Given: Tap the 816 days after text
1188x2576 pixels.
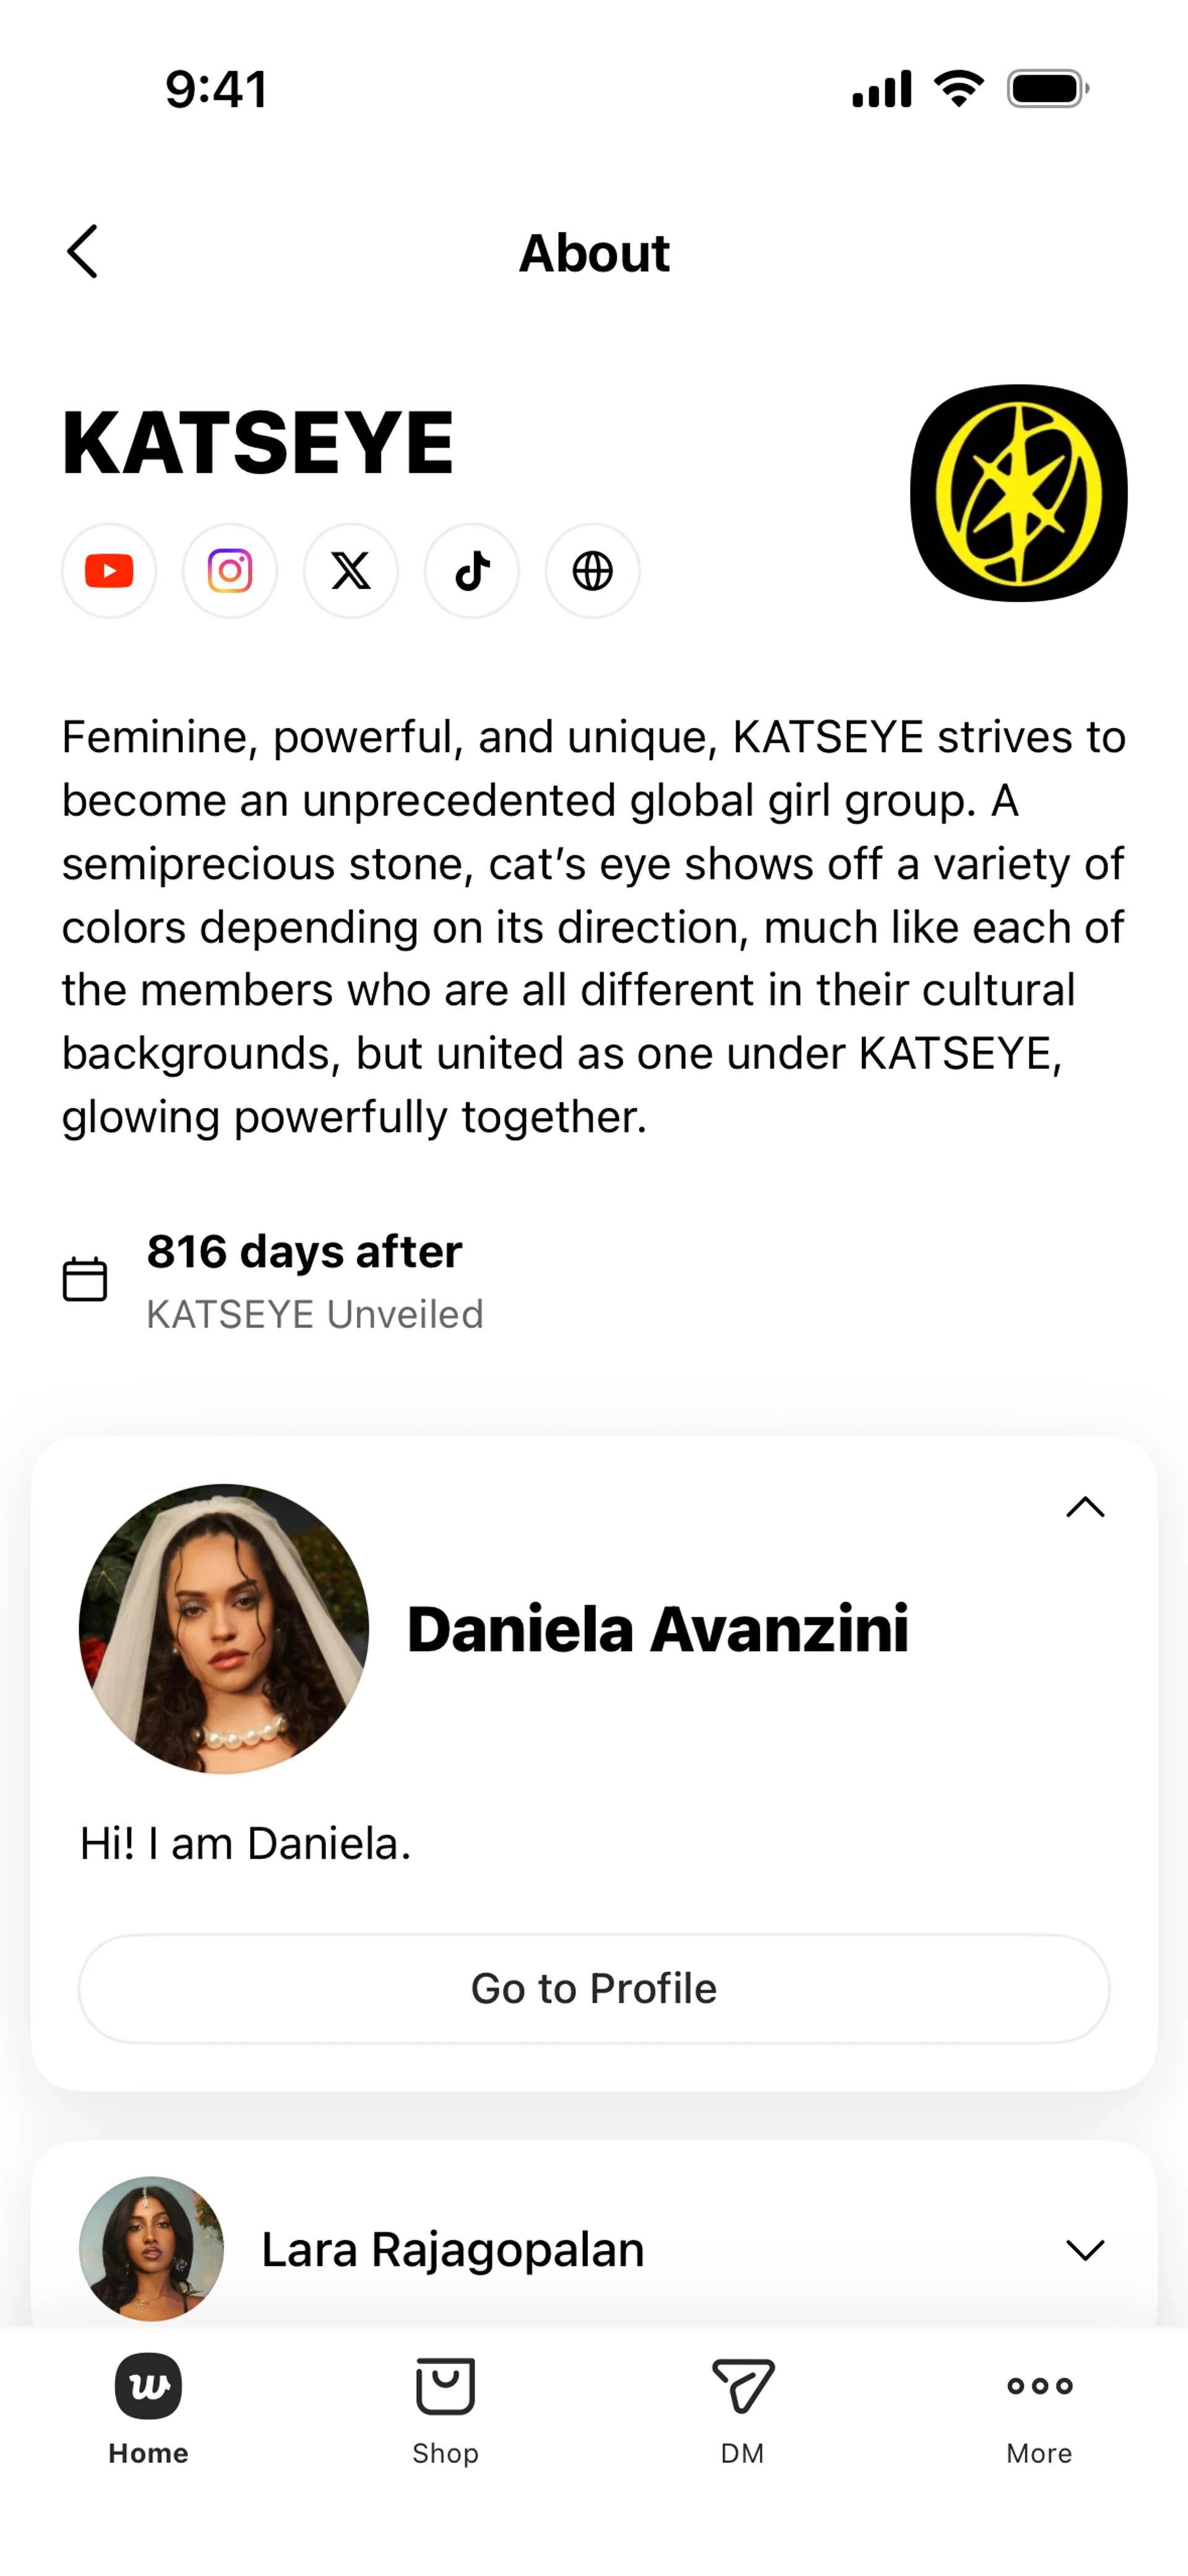Looking at the screenshot, I should pyautogui.click(x=305, y=1251).
